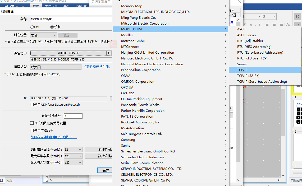Open the Moeller vendor entry
Screen dimensions: 302x186
click(x=171, y=35)
